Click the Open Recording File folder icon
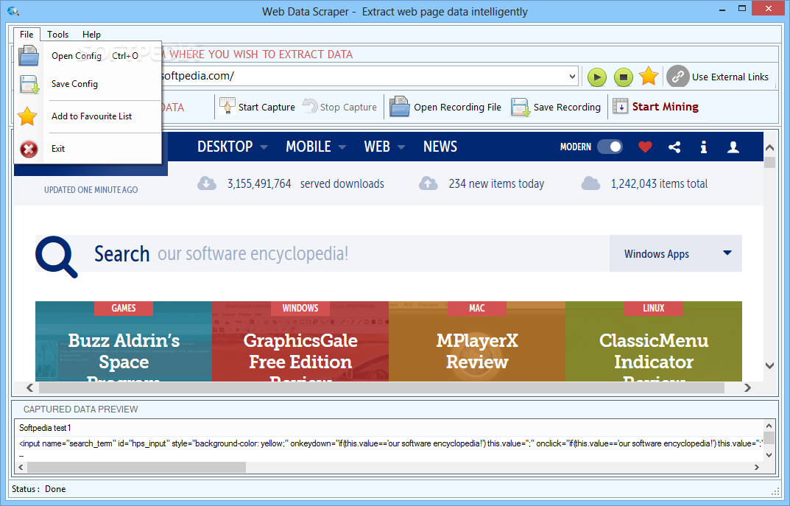 point(400,106)
